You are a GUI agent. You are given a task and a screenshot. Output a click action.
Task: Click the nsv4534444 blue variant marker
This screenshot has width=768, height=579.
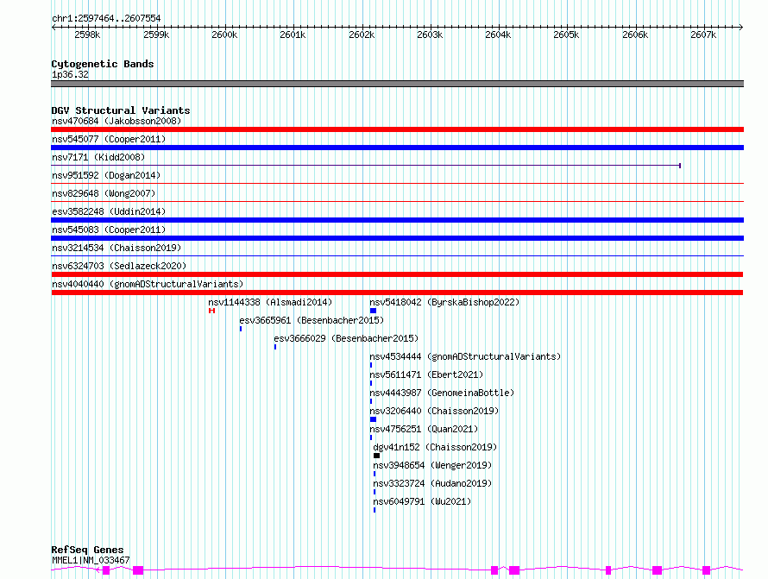coord(371,365)
